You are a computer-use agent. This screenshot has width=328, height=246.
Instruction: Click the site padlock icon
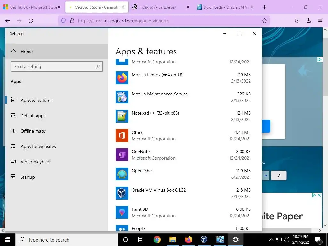(x=72, y=20)
